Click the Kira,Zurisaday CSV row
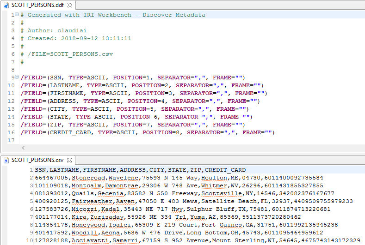The image size is (365, 245). tap(168, 217)
